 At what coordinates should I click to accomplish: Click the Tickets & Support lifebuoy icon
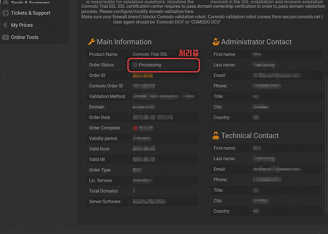click(x=5, y=13)
